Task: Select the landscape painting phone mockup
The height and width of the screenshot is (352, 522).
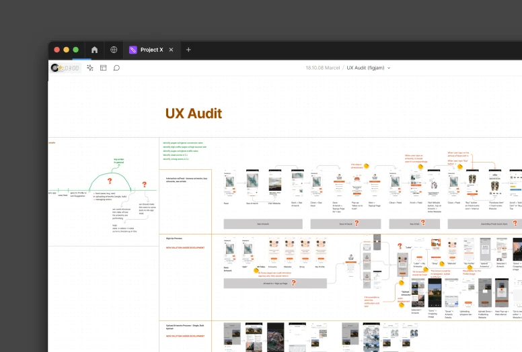Action: click(275, 183)
